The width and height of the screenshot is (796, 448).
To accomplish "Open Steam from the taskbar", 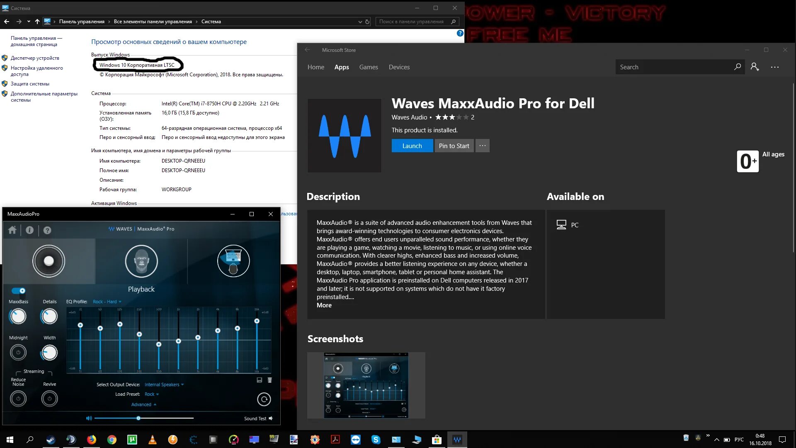I will coord(51,440).
